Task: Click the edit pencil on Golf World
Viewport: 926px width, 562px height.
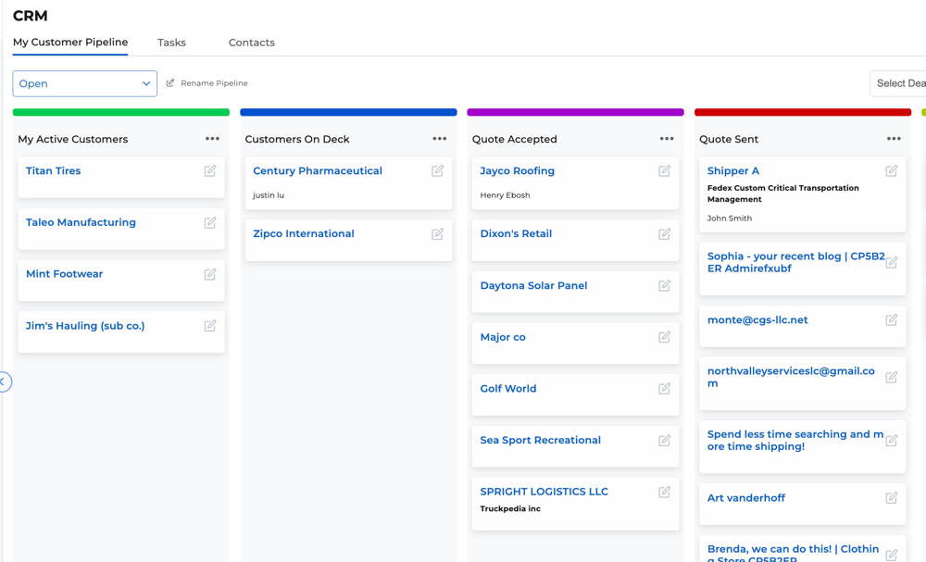Action: tap(664, 388)
